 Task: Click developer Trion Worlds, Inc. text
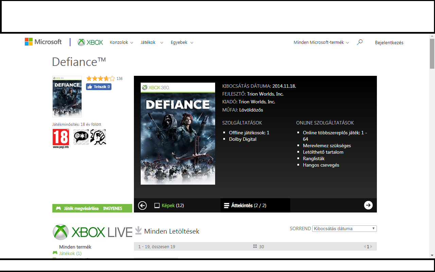tap(265, 94)
